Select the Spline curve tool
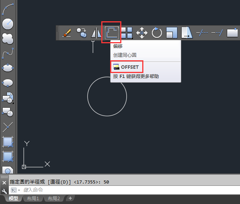The height and width of the screenshot is (204, 240). click(8, 53)
